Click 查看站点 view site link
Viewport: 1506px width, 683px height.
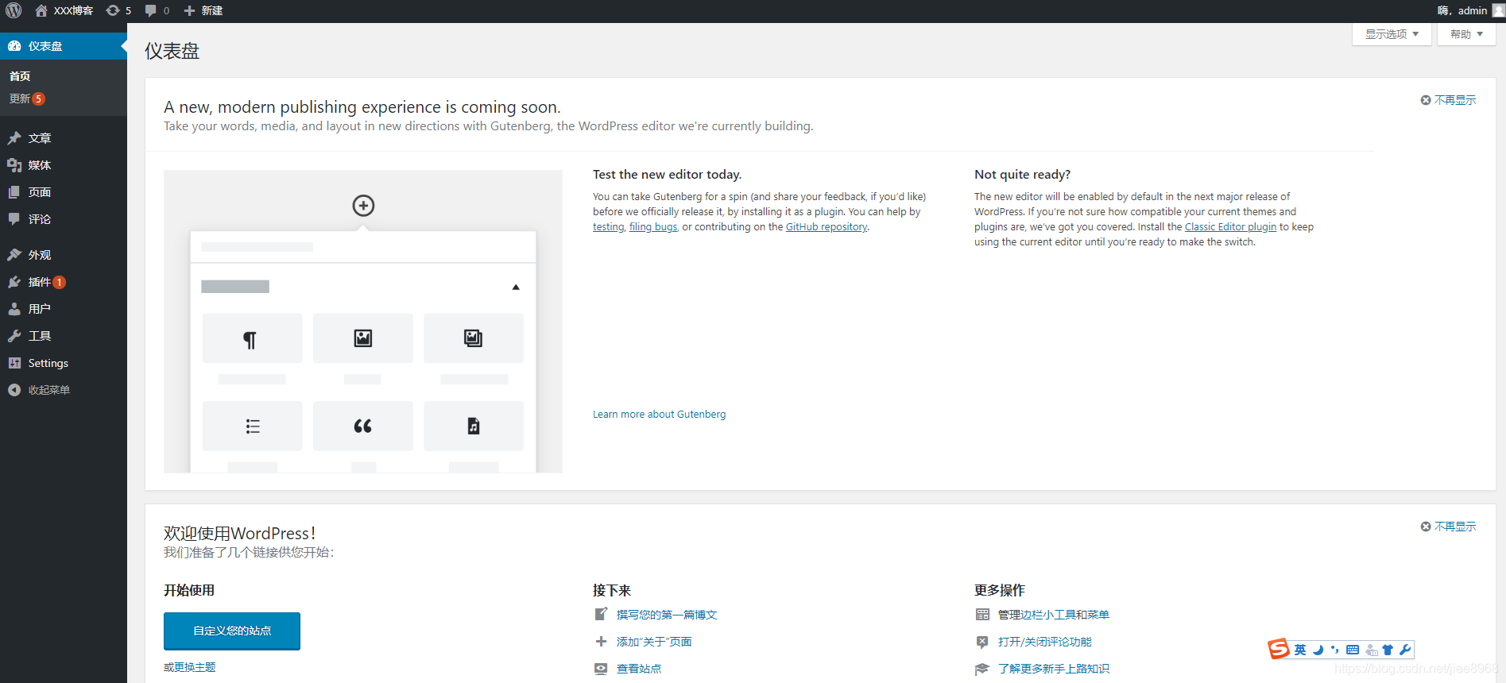tap(639, 669)
